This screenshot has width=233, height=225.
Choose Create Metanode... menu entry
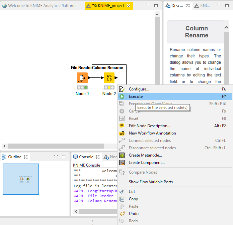click(x=175, y=155)
